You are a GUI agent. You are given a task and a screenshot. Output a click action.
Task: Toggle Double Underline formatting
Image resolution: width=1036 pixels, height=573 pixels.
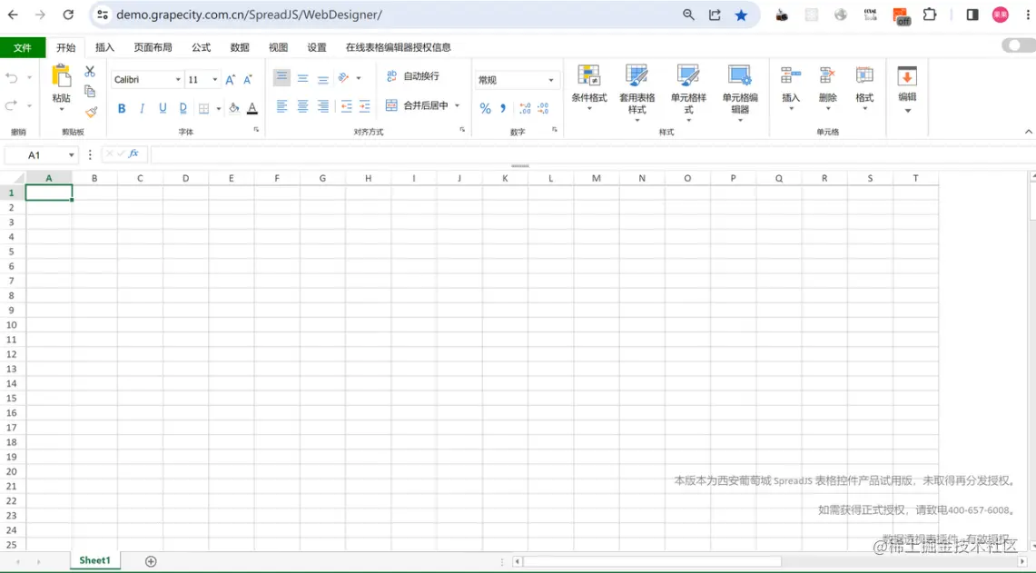coord(183,108)
